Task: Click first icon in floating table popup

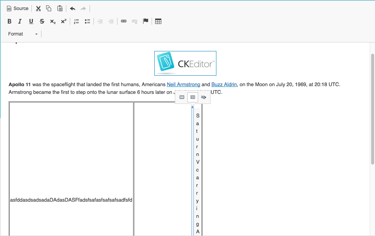Action: tap(182, 97)
